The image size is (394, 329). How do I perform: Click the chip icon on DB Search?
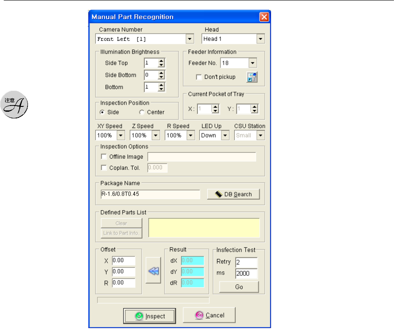[218, 194]
